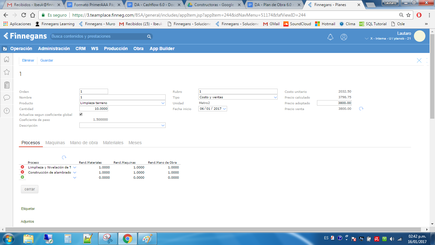Add a new process with green plus icon

[x=22, y=177]
